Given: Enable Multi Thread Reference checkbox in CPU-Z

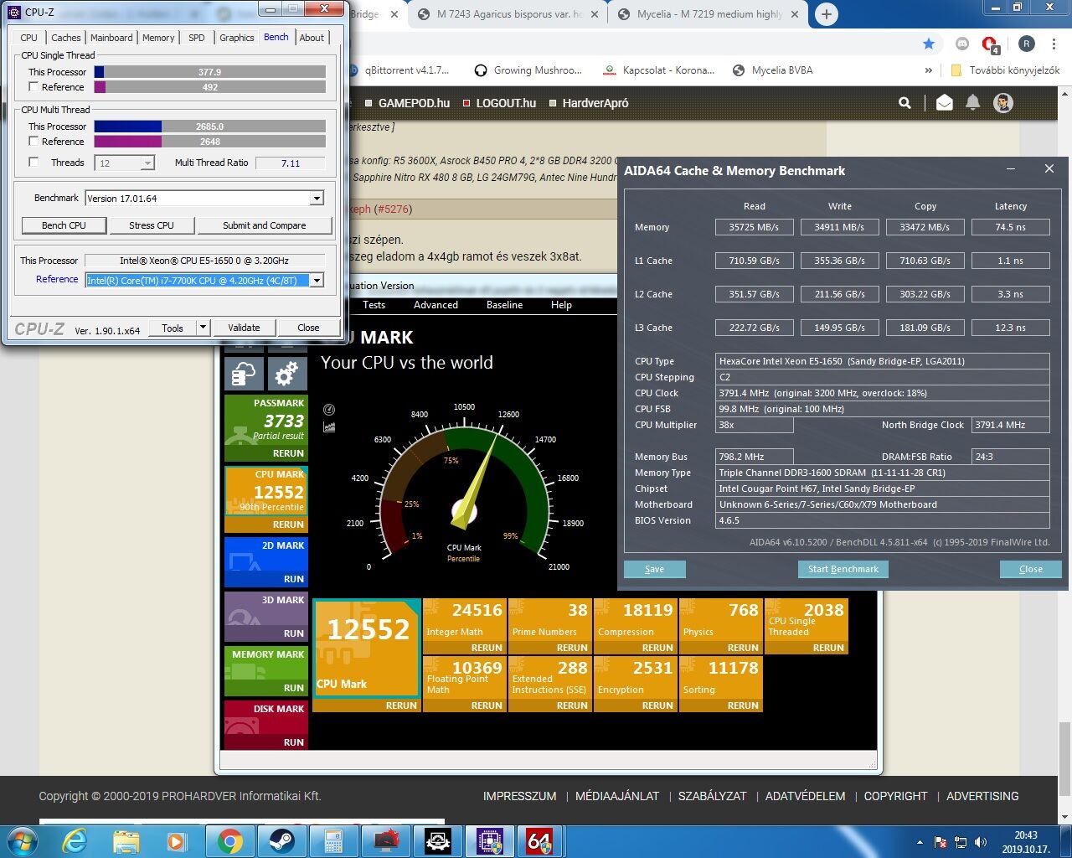Looking at the screenshot, I should (x=33, y=141).
